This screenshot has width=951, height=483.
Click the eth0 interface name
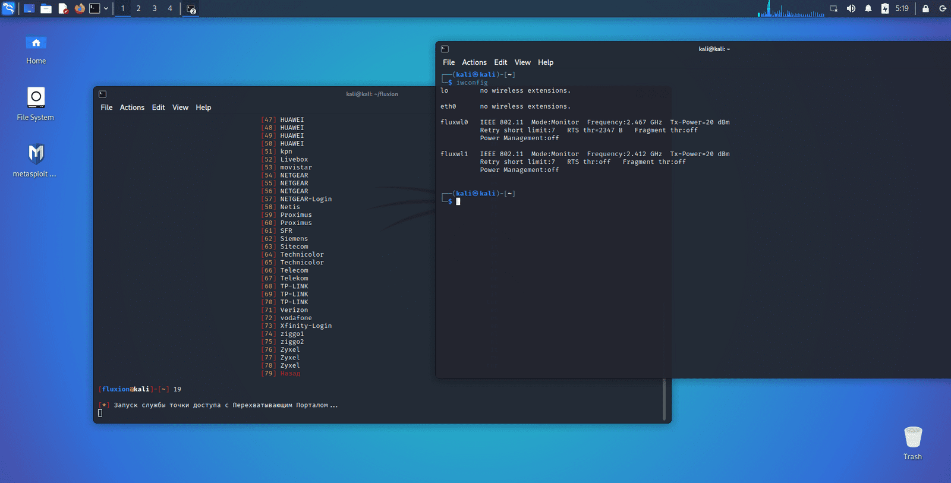[448, 106]
